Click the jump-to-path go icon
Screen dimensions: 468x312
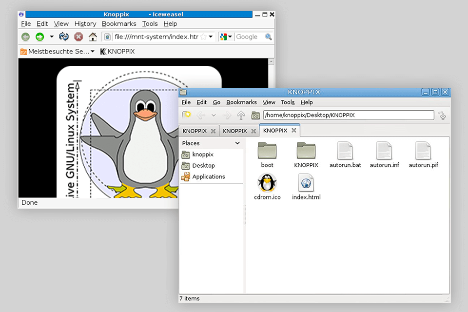(x=443, y=115)
